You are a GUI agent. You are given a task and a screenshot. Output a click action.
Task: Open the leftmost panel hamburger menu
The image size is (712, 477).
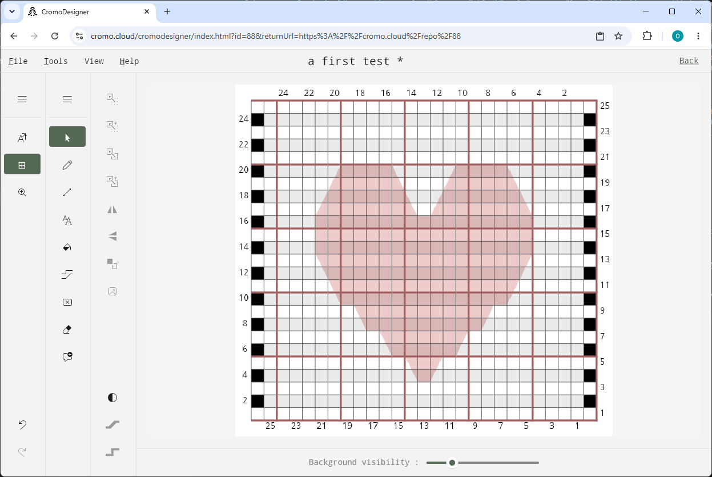pos(22,99)
